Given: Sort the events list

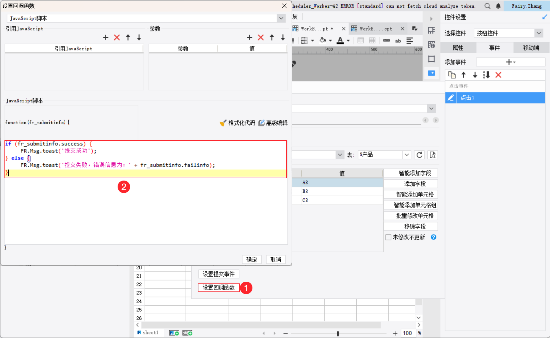Looking at the screenshot, I should point(486,75).
